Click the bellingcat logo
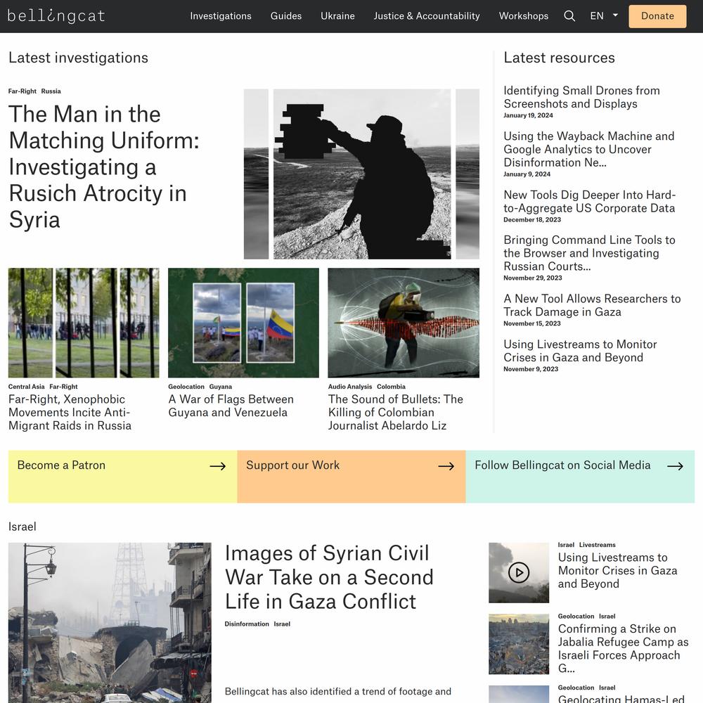The height and width of the screenshot is (703, 703). (x=56, y=16)
